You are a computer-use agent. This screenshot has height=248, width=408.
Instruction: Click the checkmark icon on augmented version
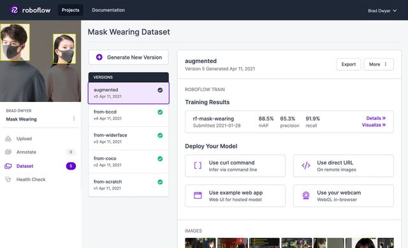click(x=160, y=90)
